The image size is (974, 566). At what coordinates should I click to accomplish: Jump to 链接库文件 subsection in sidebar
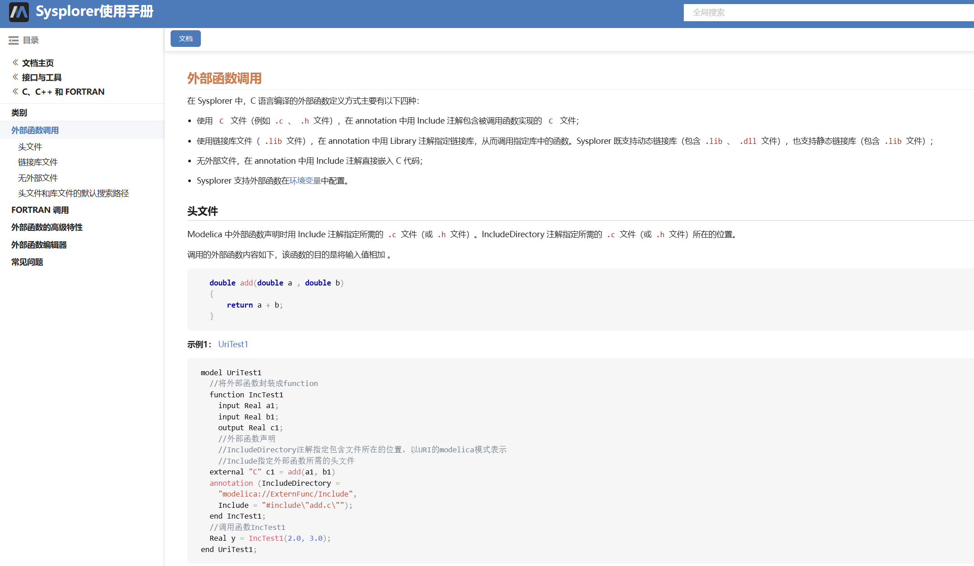click(38, 162)
